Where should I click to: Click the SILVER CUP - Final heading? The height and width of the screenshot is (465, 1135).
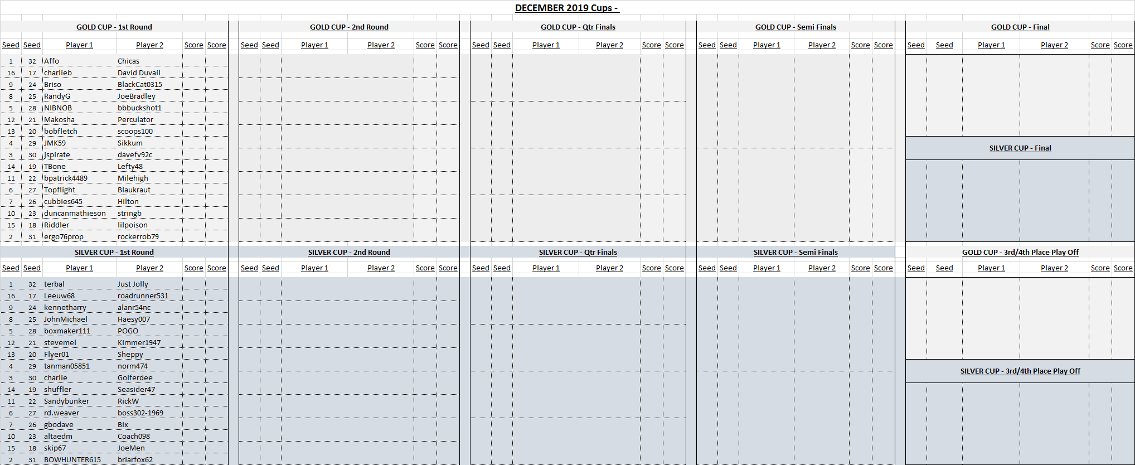(x=1020, y=148)
